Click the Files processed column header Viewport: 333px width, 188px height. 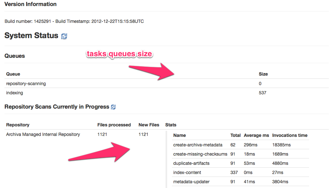pyautogui.click(x=114, y=125)
